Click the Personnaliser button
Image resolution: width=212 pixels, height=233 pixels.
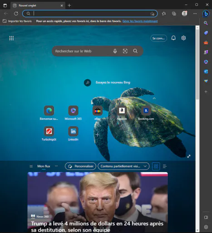(x=80, y=166)
